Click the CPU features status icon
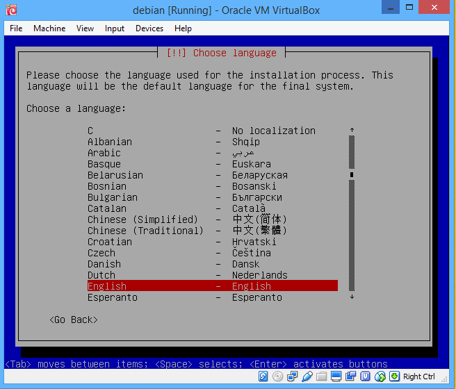Image resolution: width=456 pixels, height=389 pixels. coord(365,376)
